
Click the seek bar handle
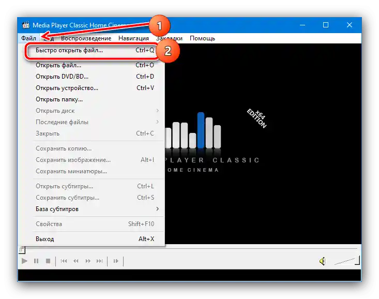point(22,250)
